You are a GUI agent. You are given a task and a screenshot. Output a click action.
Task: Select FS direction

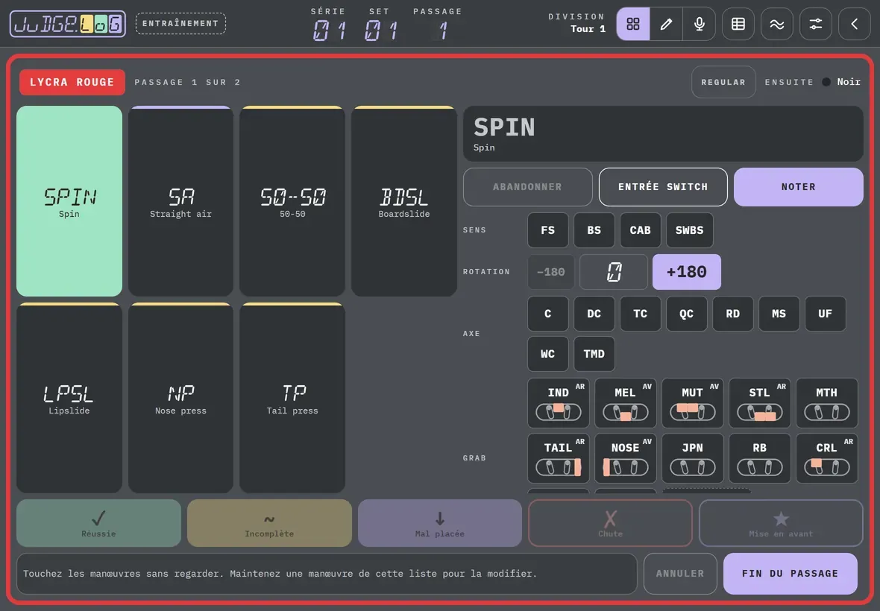coord(547,229)
